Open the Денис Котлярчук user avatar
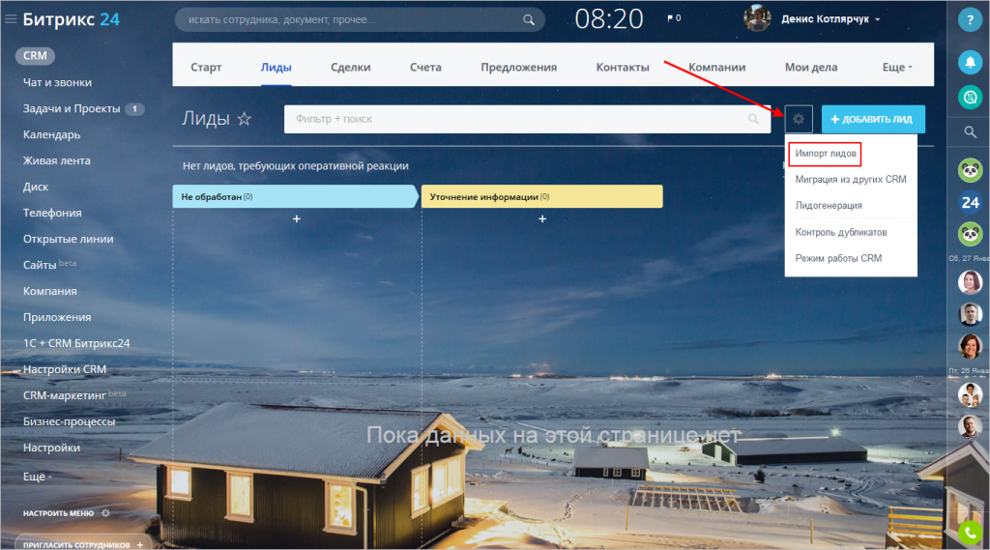This screenshot has height=550, width=990. 757,18
